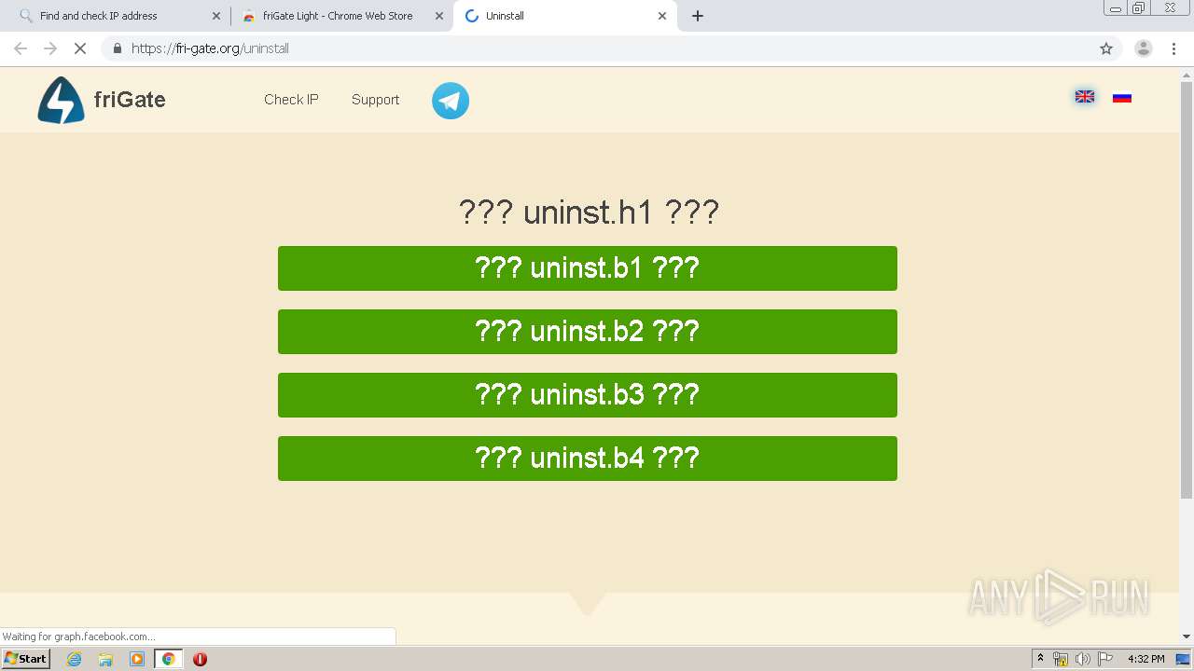Click the uninst.b2 green button
The width and height of the screenshot is (1194, 671).
coord(588,332)
